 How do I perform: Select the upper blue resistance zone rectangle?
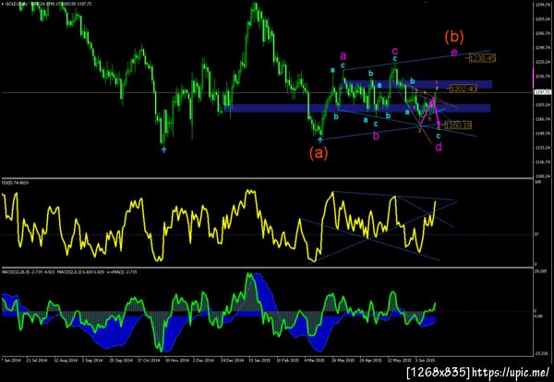click(416, 84)
